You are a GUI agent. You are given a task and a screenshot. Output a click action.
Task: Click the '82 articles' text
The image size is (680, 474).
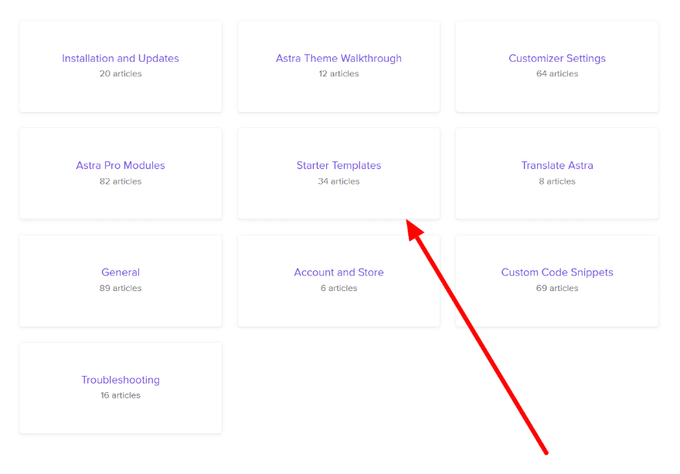121,181
